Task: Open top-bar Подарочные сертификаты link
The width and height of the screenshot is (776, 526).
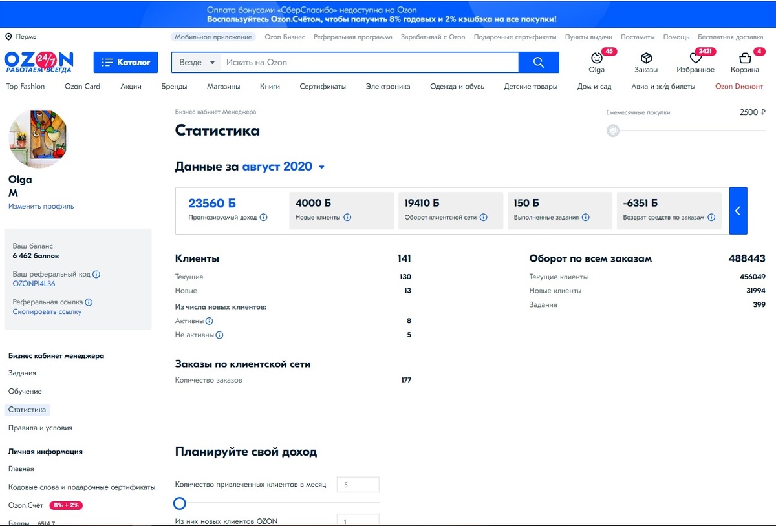Action: click(x=515, y=37)
